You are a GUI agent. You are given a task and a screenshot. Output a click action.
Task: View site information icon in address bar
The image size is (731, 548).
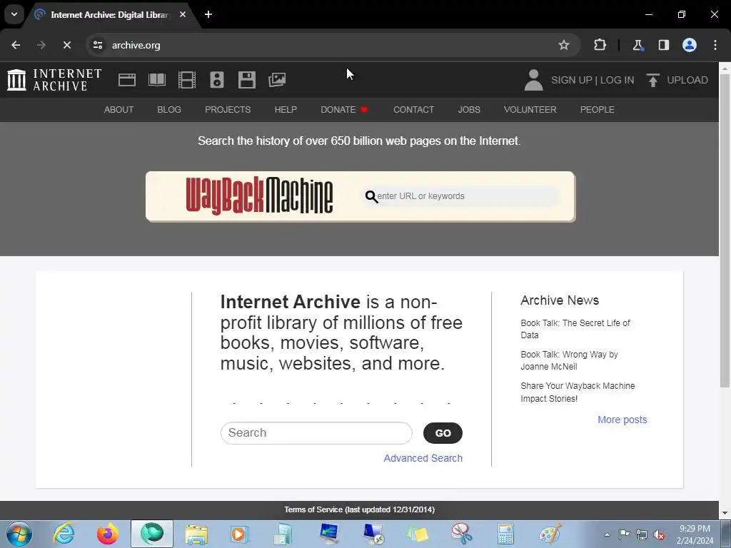(97, 45)
